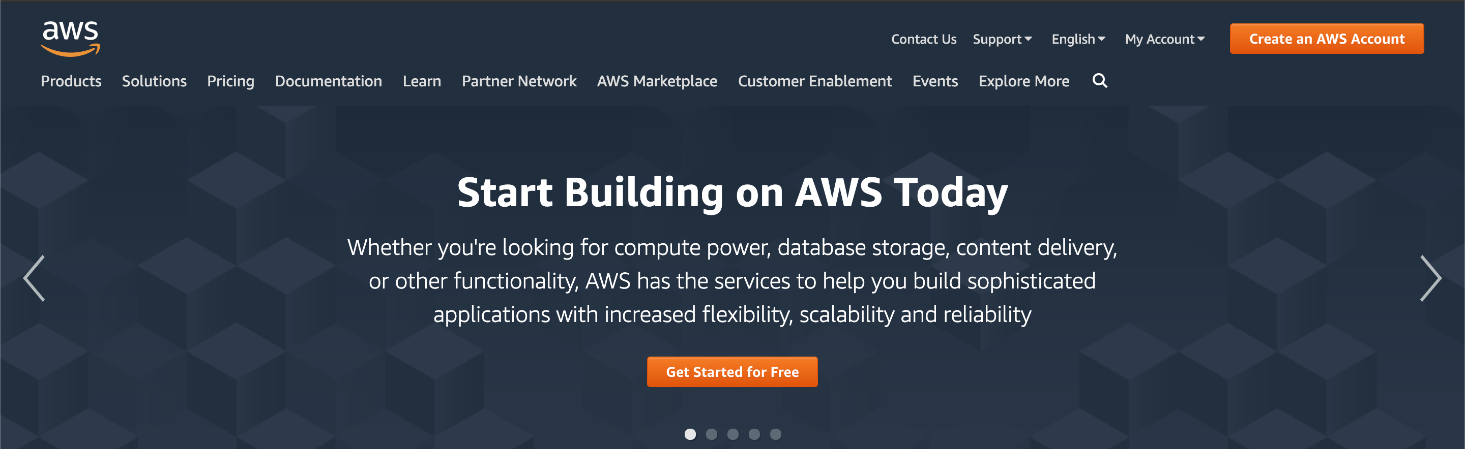The width and height of the screenshot is (1465, 449).
Task: Open the Products menu
Action: 71,81
